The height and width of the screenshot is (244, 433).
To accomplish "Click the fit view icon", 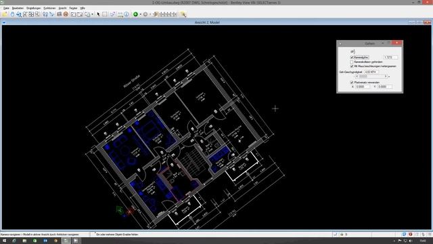I will point(31,14).
